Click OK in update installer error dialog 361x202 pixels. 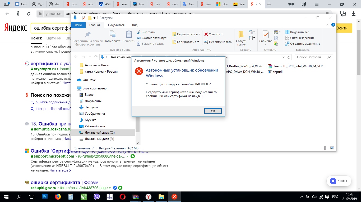(213, 111)
